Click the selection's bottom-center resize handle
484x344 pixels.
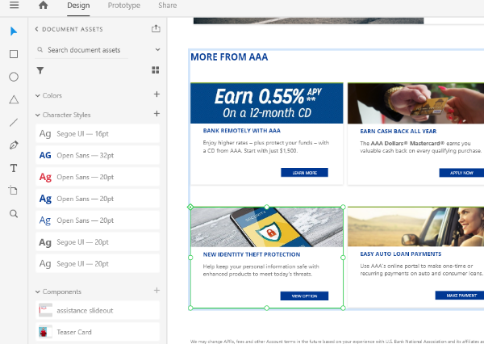coord(267,308)
